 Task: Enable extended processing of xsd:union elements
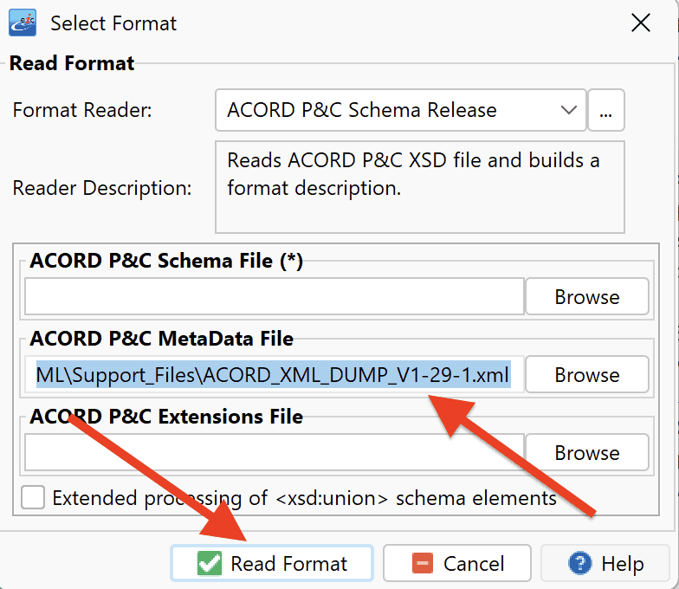(33, 497)
